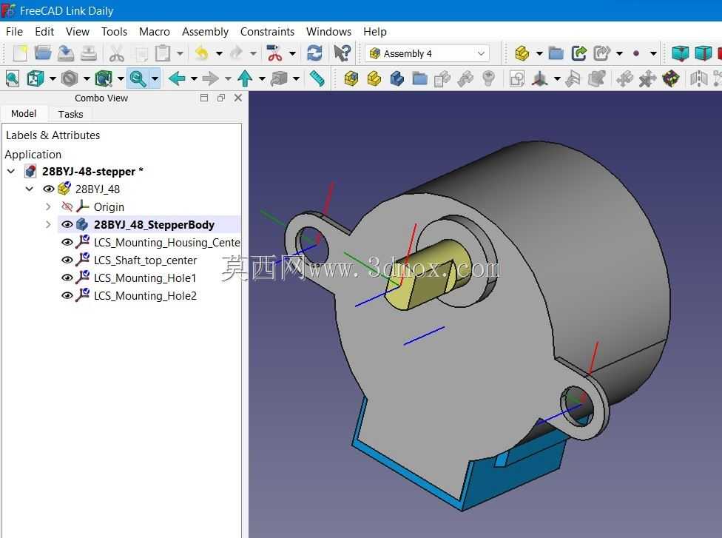The width and height of the screenshot is (722, 538).
Task: Open the undo history dropdown arrow
Action: point(219,53)
